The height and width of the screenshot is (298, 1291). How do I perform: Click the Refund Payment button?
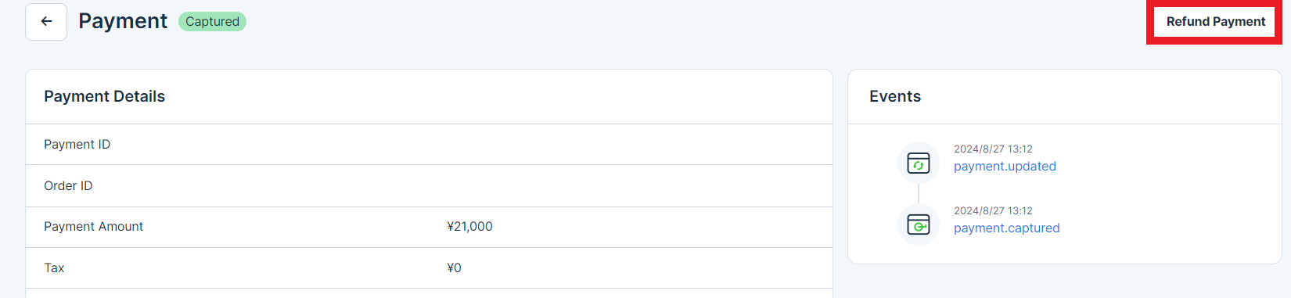pos(1215,22)
